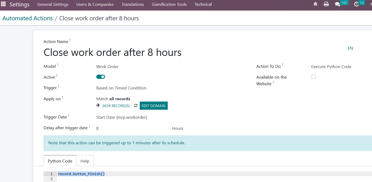
Task: Open the activities clock icon
Action: pyautogui.click(x=356, y=4)
